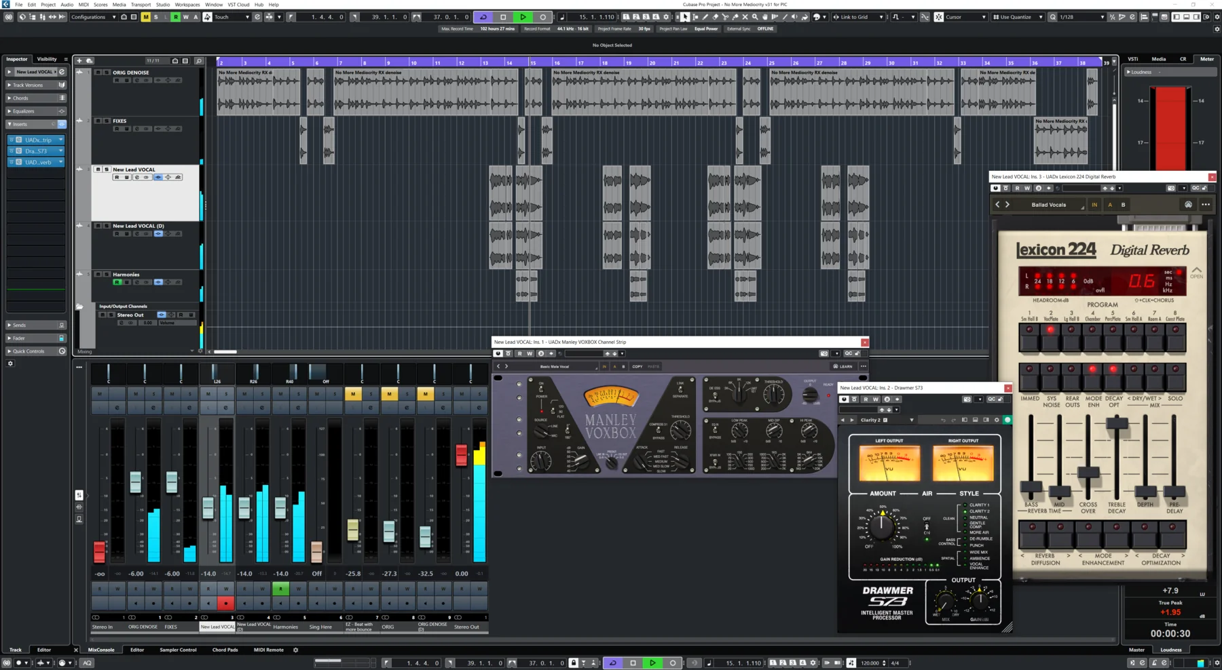Open the Workspaces menu

coord(187,4)
